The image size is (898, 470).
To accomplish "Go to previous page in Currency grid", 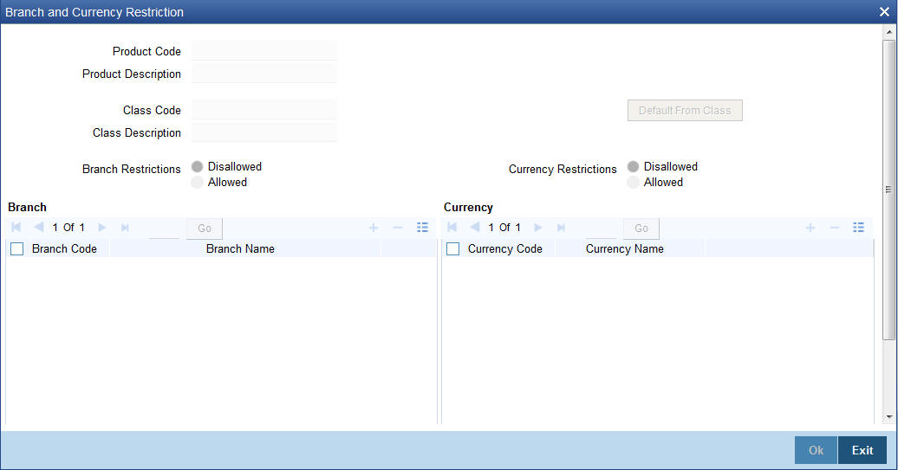I will [x=475, y=228].
